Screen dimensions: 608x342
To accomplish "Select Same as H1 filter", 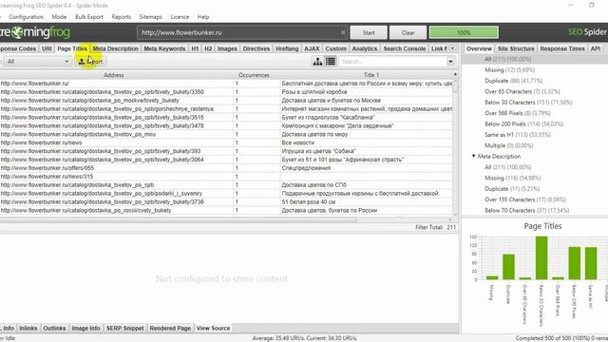I will pos(518,135).
